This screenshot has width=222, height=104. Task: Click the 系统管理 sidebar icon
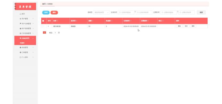click(x=20, y=47)
